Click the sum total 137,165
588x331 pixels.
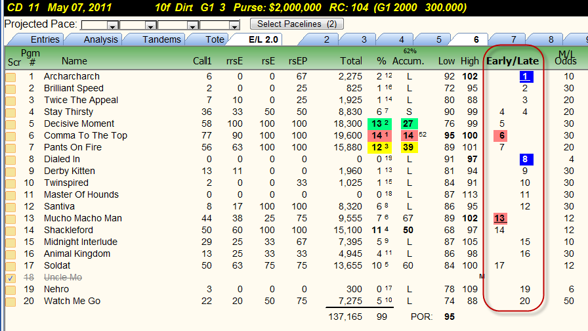coord(345,317)
